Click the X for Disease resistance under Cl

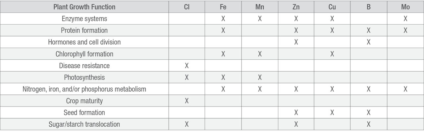click(x=186, y=66)
